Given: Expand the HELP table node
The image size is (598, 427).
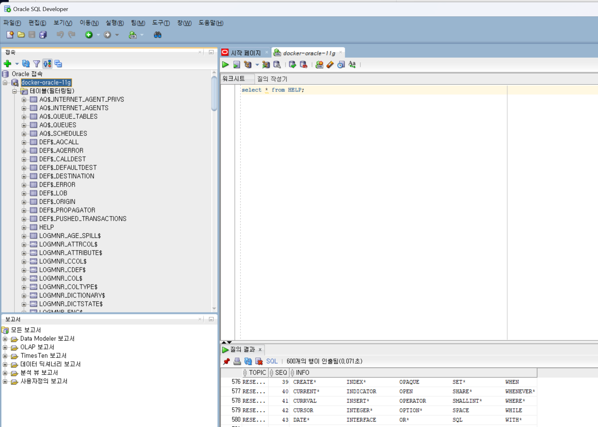Looking at the screenshot, I should (x=24, y=228).
